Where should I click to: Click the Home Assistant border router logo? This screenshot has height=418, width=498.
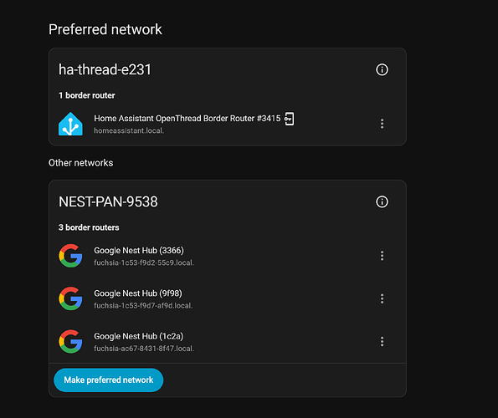(70, 124)
